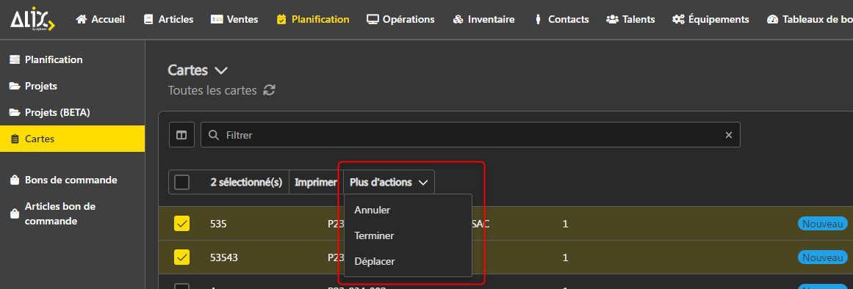Expand the Cartes title dropdown chevron
Viewport: 853px width, 289px height.
pos(221,70)
